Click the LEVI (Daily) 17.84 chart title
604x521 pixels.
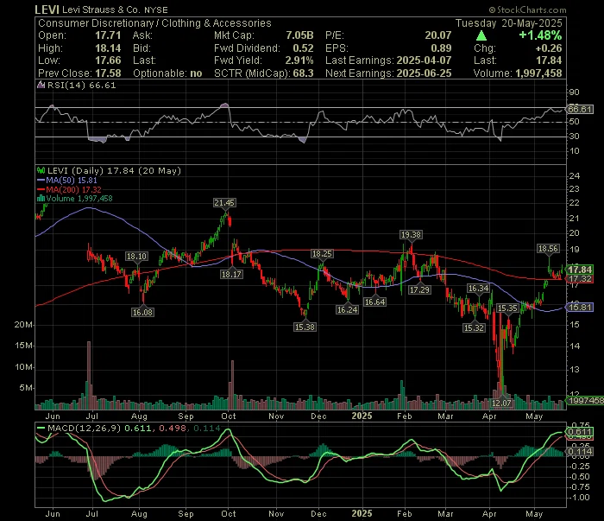[114, 171]
